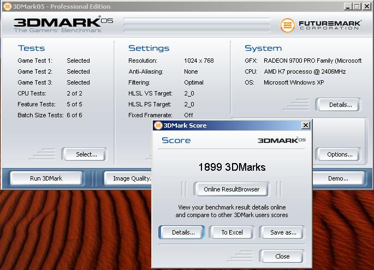Click the GFX 'RADEON 9700 PRO Family' text
Viewport: 374px width, 270px height.
click(x=299, y=61)
